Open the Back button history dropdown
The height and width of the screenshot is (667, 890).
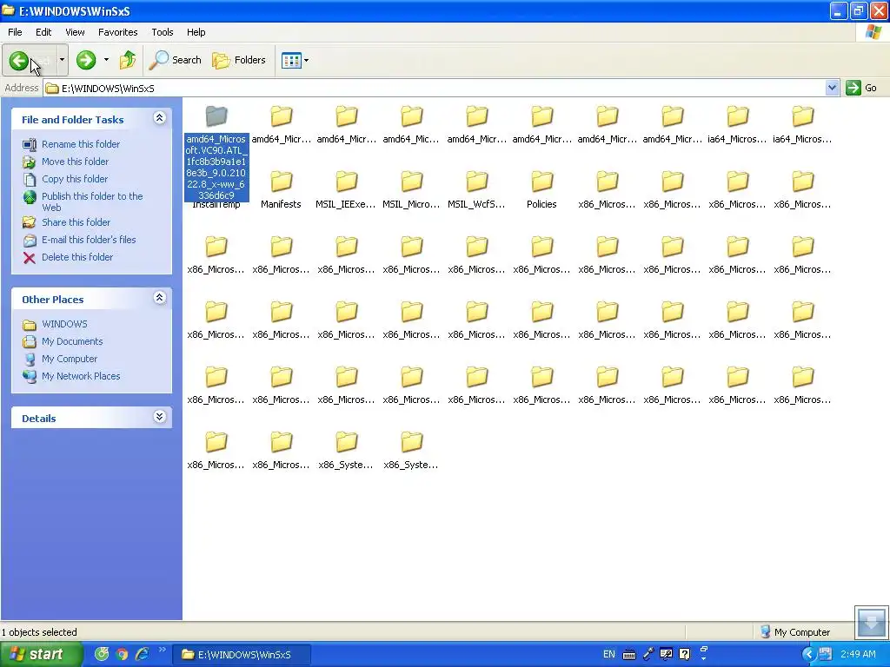62,60
